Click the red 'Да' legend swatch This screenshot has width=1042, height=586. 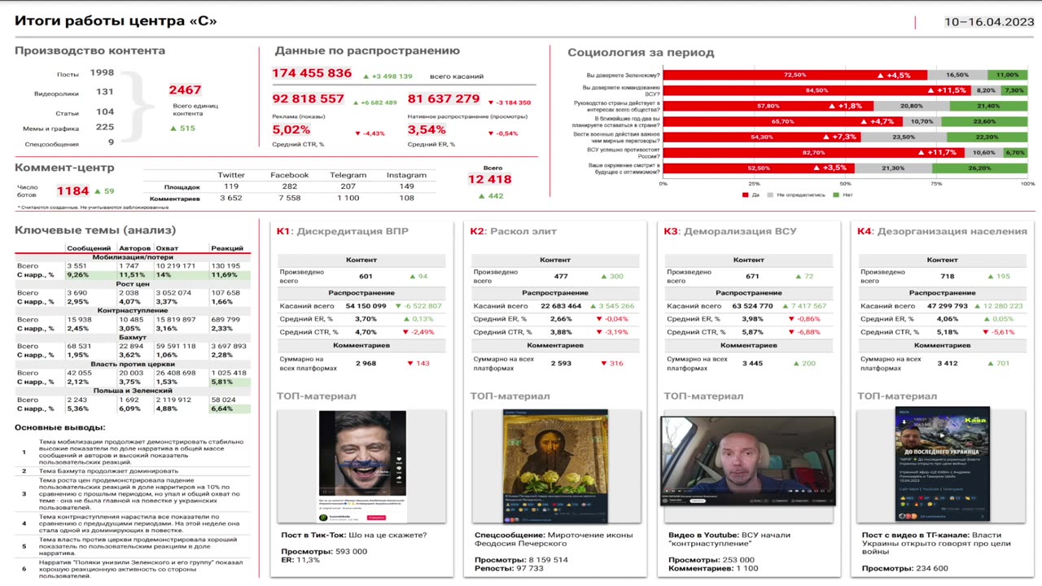coord(745,195)
